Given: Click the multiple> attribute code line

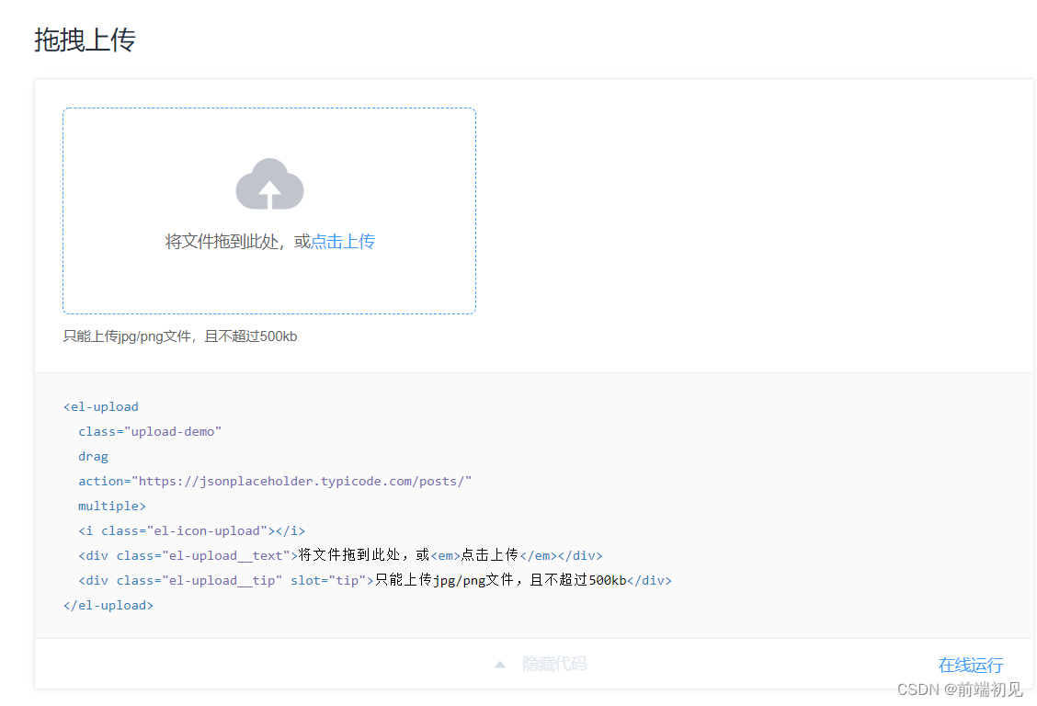Looking at the screenshot, I should click(112, 506).
